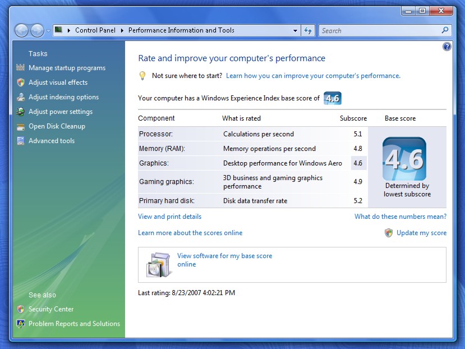
Task: Select the Processor component row label
Action: (x=156, y=134)
